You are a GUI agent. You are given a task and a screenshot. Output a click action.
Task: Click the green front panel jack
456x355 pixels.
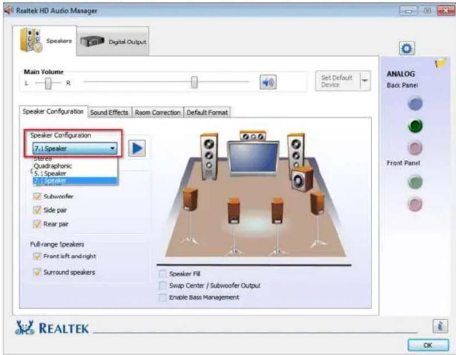(x=415, y=182)
